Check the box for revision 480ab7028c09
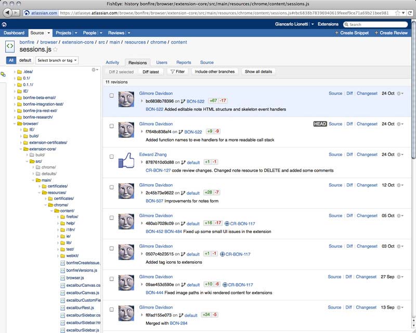 (x=112, y=218)
